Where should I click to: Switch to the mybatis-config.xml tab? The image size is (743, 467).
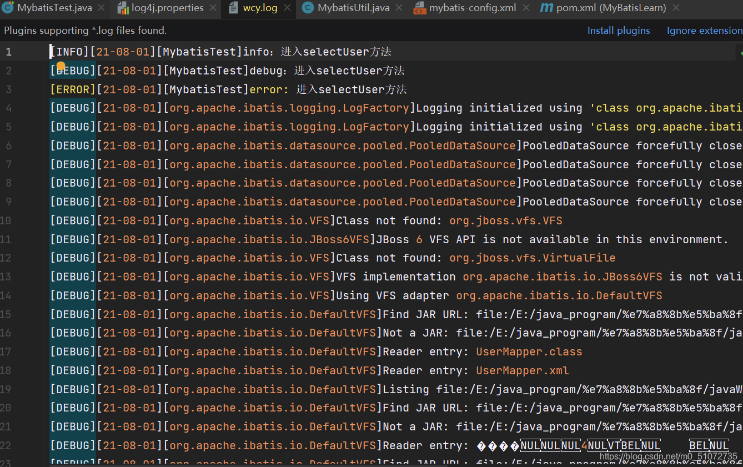tap(473, 8)
